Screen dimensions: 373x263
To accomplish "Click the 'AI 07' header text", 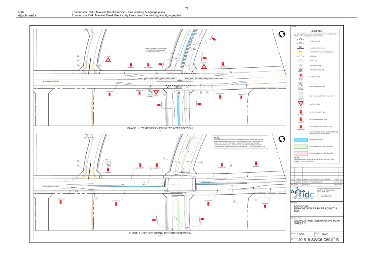I will tap(21, 12).
